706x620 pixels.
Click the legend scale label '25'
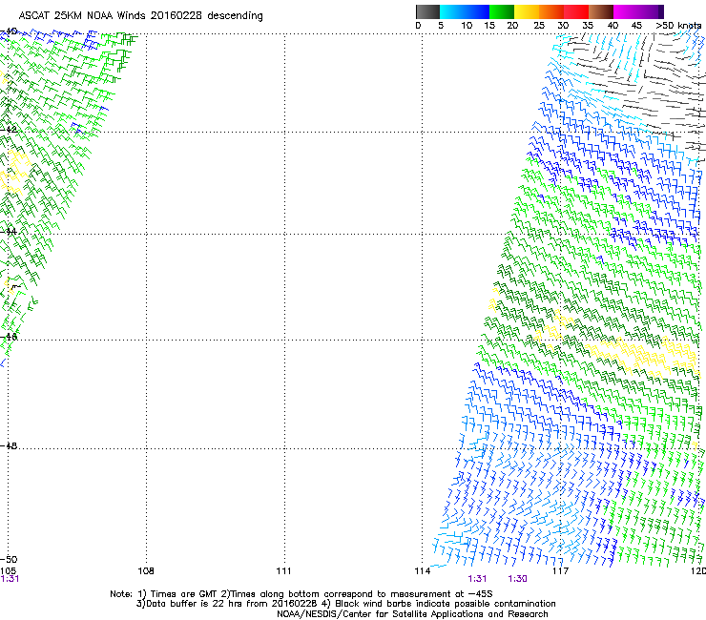click(x=539, y=26)
